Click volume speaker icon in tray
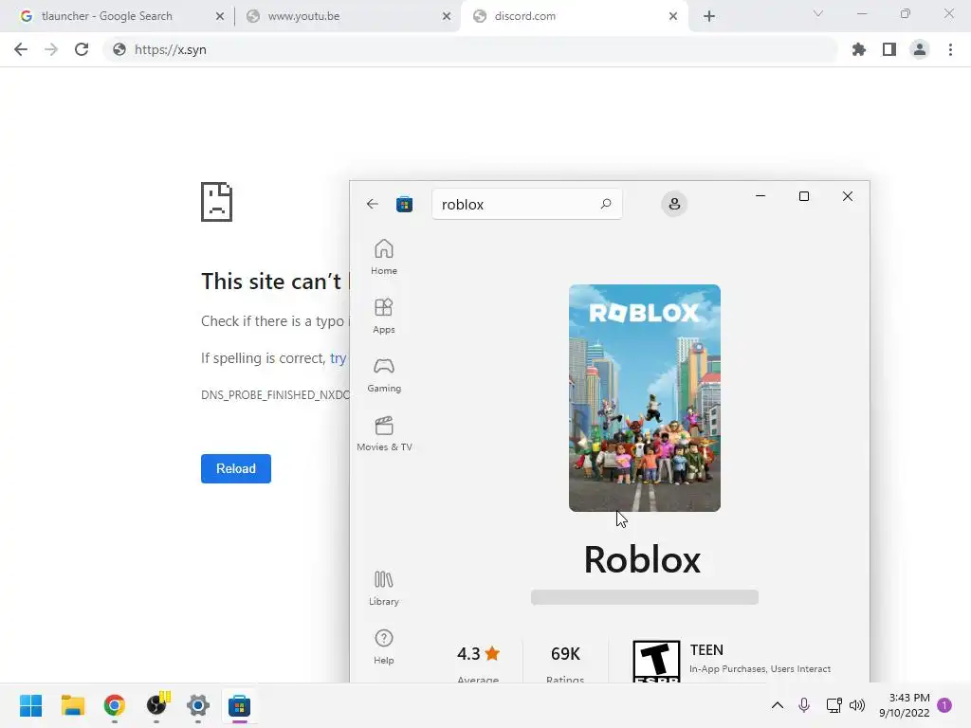This screenshot has height=728, width=971. click(857, 705)
